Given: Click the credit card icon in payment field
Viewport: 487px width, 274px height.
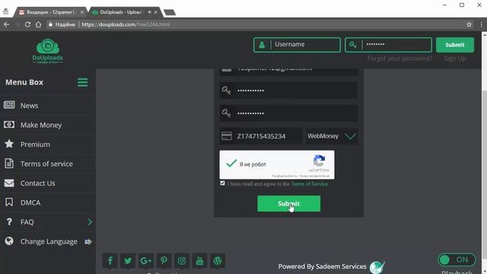Looking at the screenshot, I should pyautogui.click(x=227, y=135).
